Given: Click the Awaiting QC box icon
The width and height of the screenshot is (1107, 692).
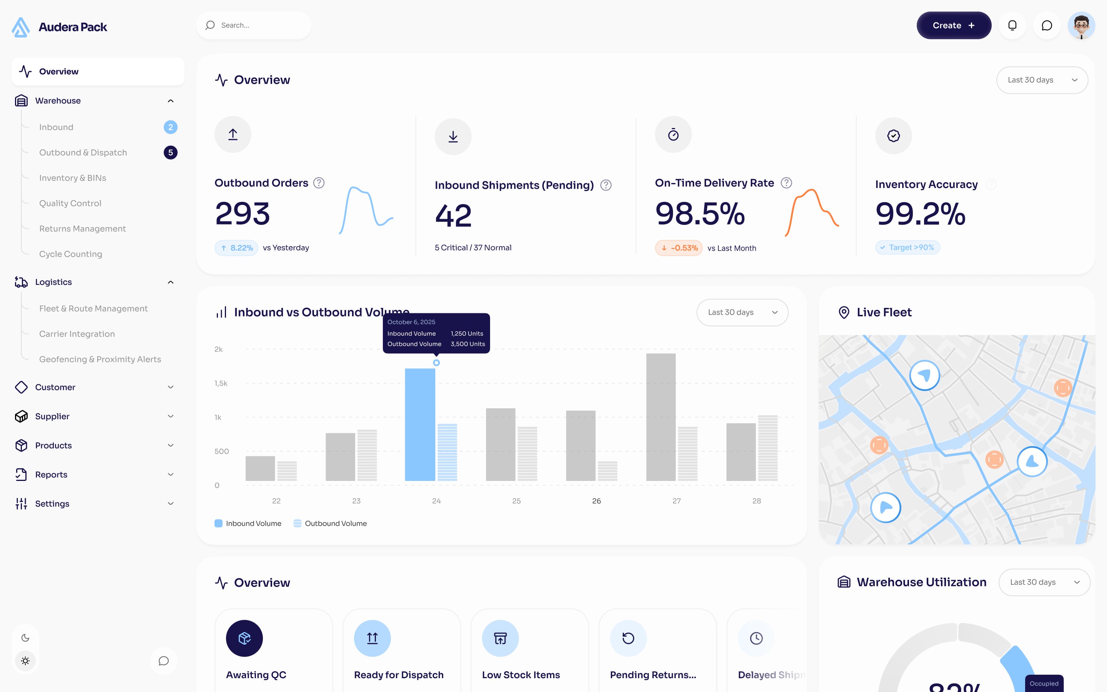Looking at the screenshot, I should (x=244, y=639).
